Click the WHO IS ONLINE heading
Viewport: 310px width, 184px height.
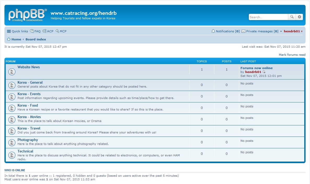[15, 170]
